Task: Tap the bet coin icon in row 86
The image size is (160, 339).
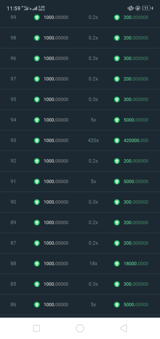Action: pyautogui.click(x=37, y=305)
